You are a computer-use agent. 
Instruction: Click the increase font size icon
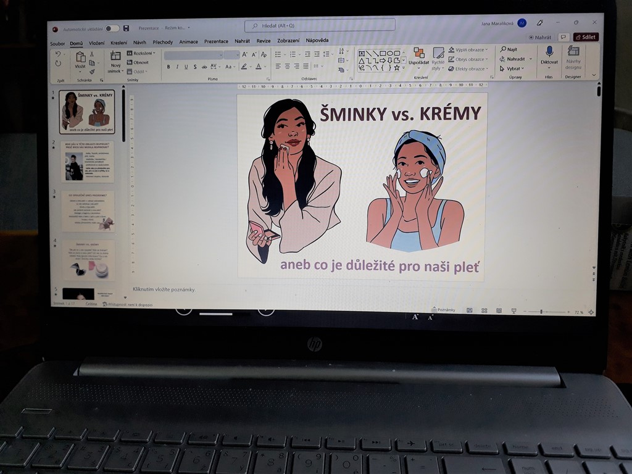(x=245, y=55)
